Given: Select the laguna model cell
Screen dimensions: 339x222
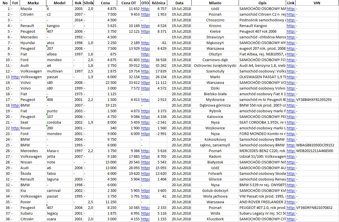Looking at the screenshot, I should 59,179.
